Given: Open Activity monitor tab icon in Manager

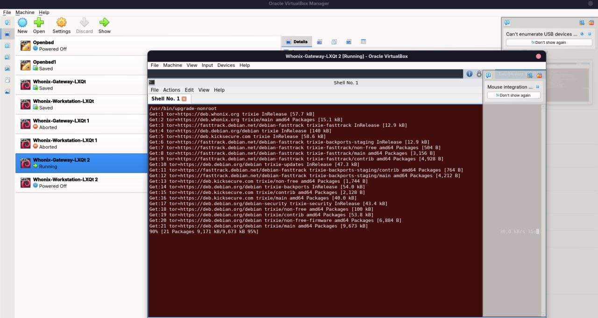Looking at the screenshot, I should click(349, 41).
